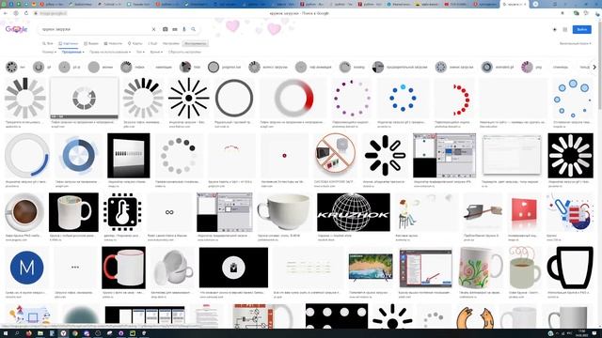Select the 'png' suggestion chip
This screenshot has height=338, width=602.
[x=532, y=67]
